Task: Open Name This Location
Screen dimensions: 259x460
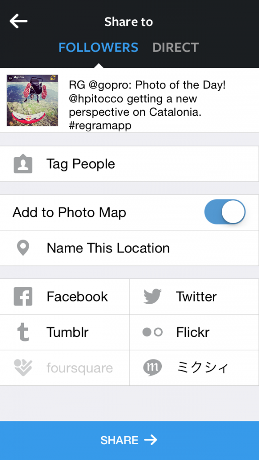Action: click(129, 248)
